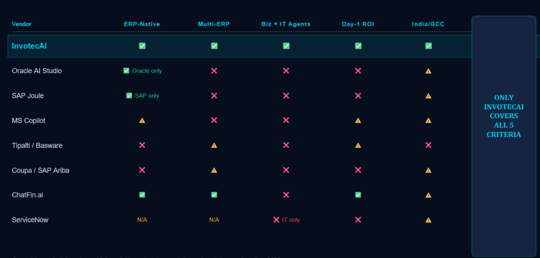The image size is (540, 258).
Task: Click Coupa / SAP Ariba's Multi-ERP warning triangle
Action: point(214,170)
